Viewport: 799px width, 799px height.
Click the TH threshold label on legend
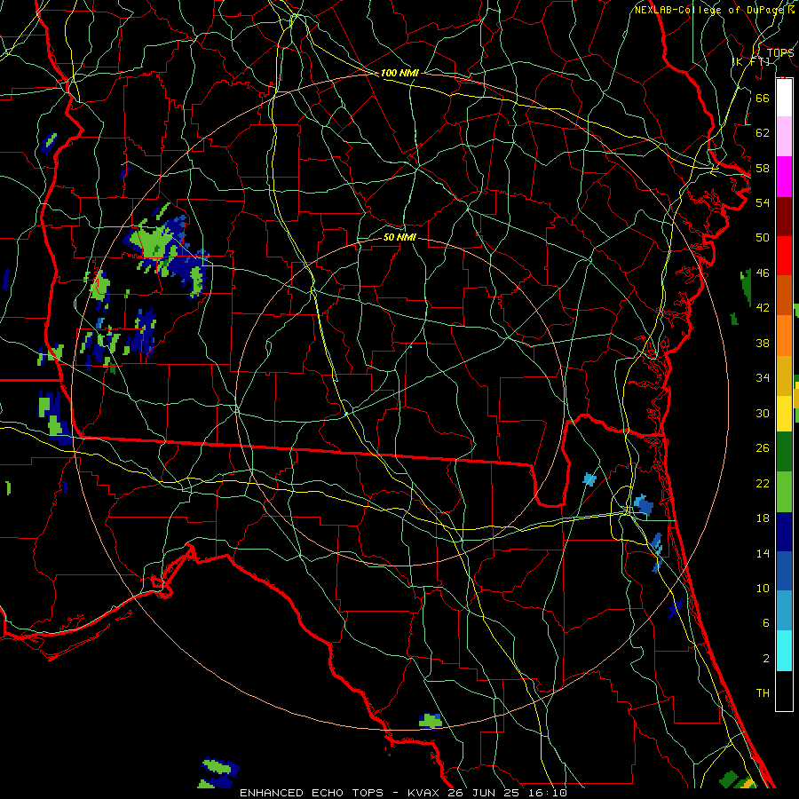pos(763,693)
